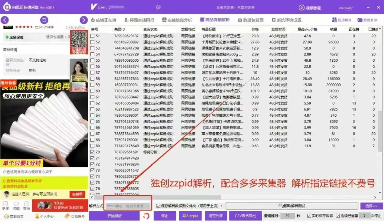The height and width of the screenshot is (222, 384).
Task: Check the checkbox for row 51
Action: pyautogui.click(x=92, y=36)
